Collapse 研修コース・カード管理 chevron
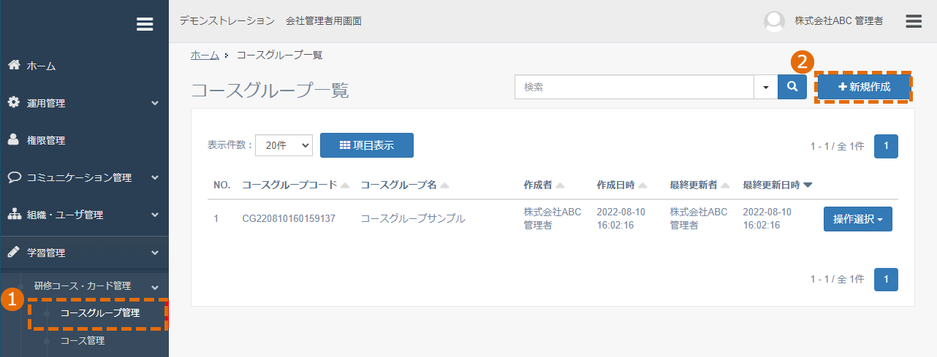This screenshot has height=357, width=937. pos(155,287)
